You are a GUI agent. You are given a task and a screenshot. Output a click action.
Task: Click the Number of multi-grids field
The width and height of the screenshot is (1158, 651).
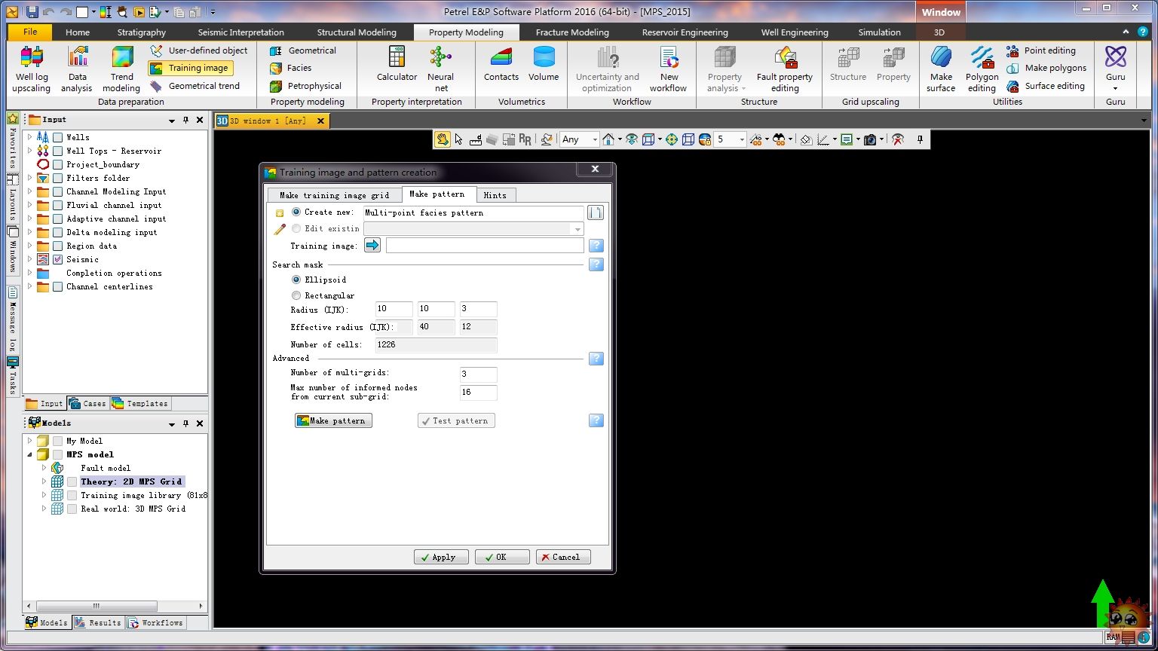pos(479,374)
